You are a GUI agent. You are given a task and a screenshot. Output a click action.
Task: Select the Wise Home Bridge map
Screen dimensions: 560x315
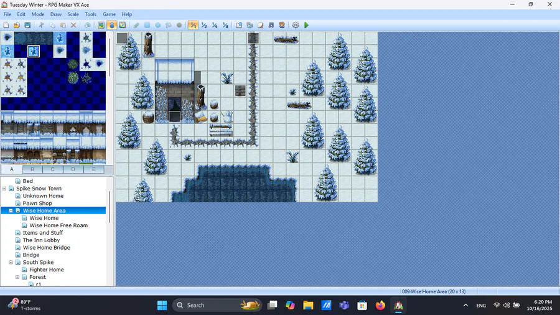pos(46,248)
